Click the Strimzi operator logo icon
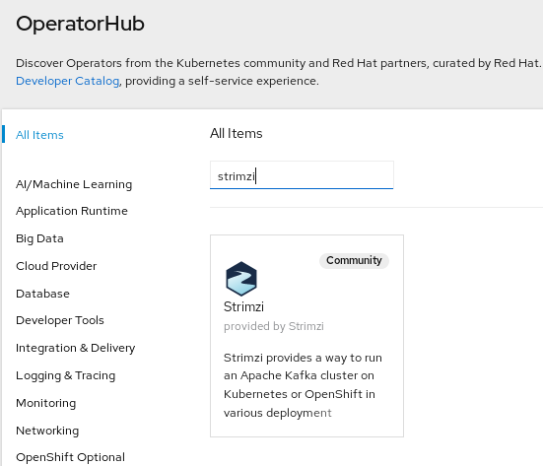The image size is (543, 466). [x=241, y=279]
